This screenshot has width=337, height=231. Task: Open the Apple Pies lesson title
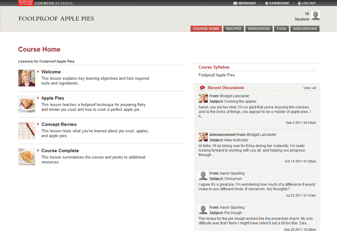coord(53,98)
